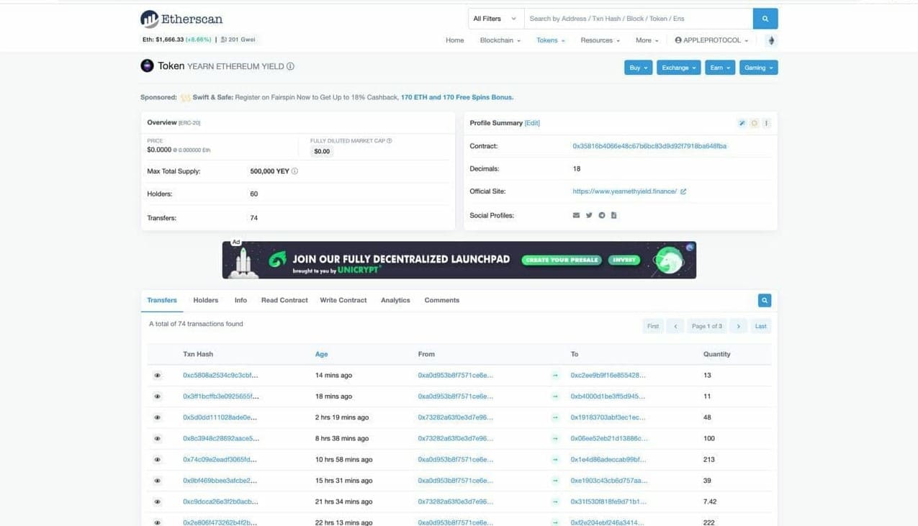Open To address 0xc2ee9b9f16e855428 link
The height and width of the screenshot is (526, 918).
pos(608,376)
